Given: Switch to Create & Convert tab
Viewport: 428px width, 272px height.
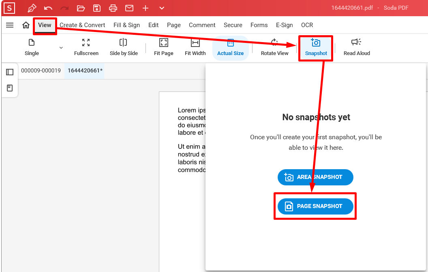Looking at the screenshot, I should tap(82, 25).
